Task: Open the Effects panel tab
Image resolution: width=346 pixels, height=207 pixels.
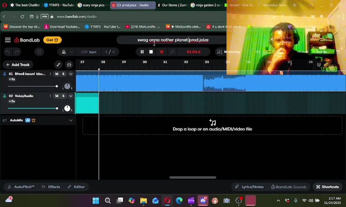Action: point(51,187)
